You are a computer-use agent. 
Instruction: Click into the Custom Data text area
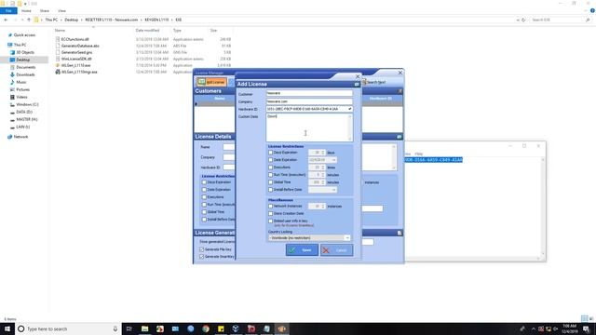(x=309, y=127)
